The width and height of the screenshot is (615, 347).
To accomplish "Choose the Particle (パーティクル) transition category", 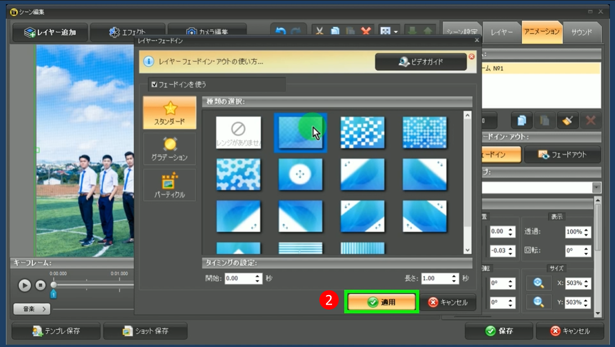I will tap(170, 185).
